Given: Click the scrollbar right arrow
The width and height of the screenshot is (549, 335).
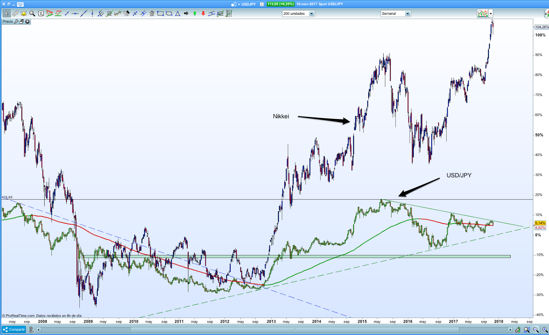Looking at the screenshot, I should [510, 330].
